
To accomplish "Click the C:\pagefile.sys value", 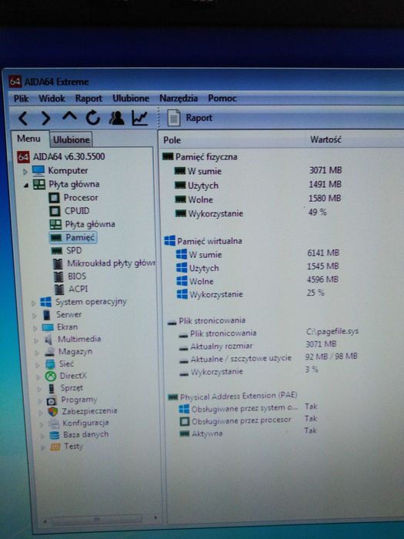I will tap(332, 331).
